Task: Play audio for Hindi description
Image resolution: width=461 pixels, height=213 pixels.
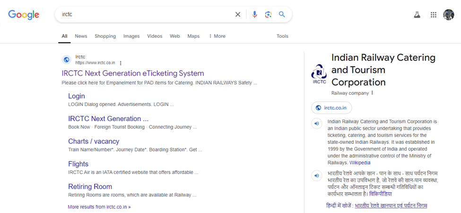Action: pos(317,176)
